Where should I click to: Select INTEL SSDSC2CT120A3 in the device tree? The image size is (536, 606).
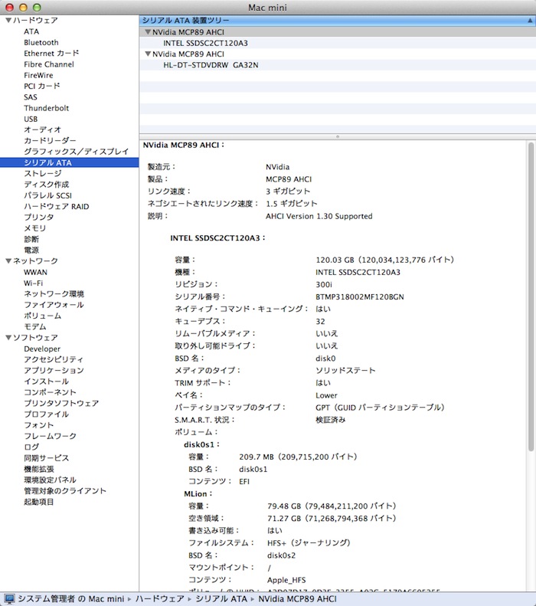coord(205,44)
